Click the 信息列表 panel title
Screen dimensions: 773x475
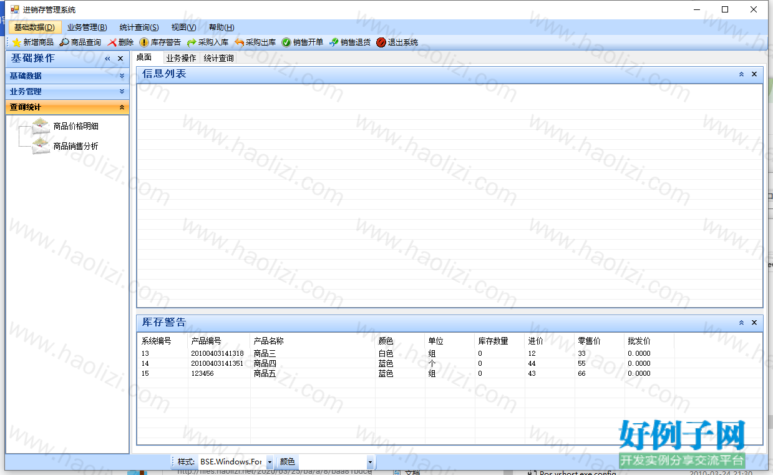coord(164,74)
